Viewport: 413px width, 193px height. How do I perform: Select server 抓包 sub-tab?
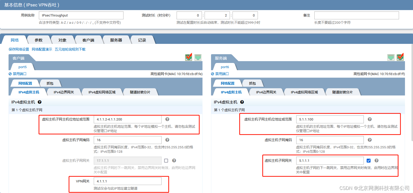pyautogui.click(x=252, y=83)
